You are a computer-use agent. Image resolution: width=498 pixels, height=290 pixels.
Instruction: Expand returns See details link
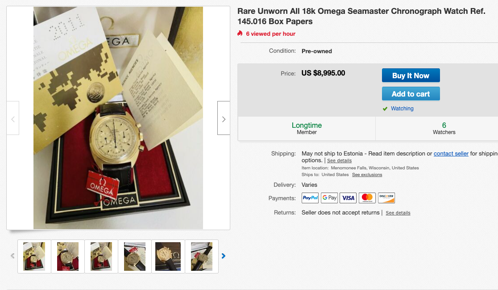(398, 213)
